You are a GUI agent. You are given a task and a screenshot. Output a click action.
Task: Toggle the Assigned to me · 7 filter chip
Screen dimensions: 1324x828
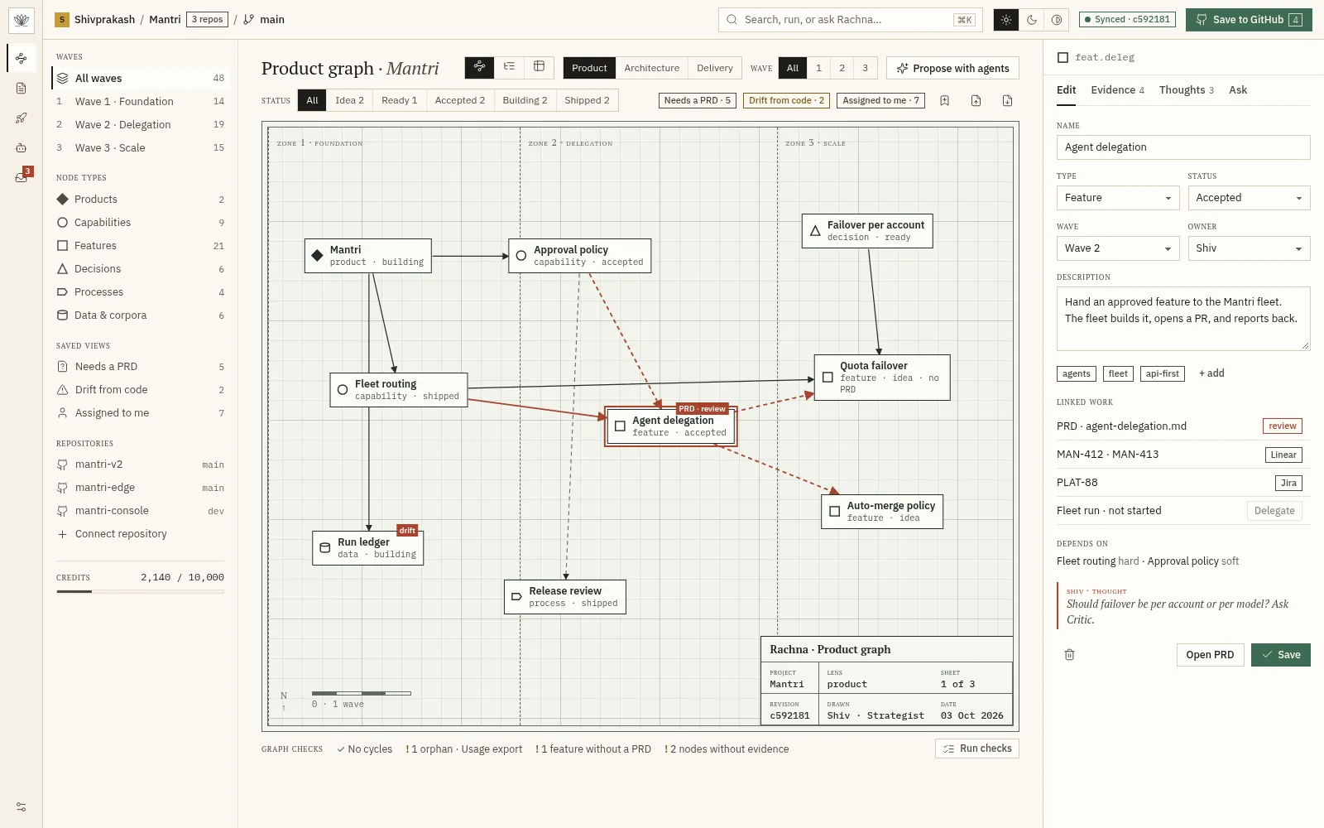click(x=880, y=100)
